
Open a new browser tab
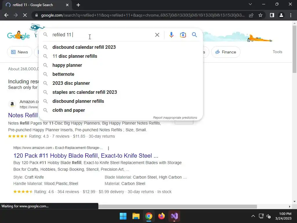(x=78, y=5)
